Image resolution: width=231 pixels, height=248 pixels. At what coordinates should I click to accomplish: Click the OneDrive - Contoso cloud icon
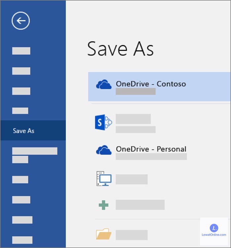click(x=104, y=84)
